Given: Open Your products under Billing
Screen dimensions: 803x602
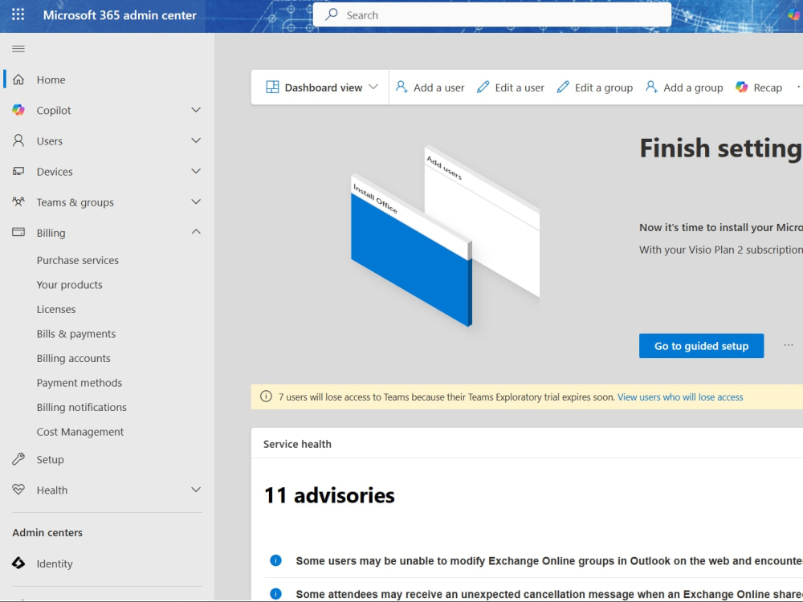Looking at the screenshot, I should click(69, 285).
